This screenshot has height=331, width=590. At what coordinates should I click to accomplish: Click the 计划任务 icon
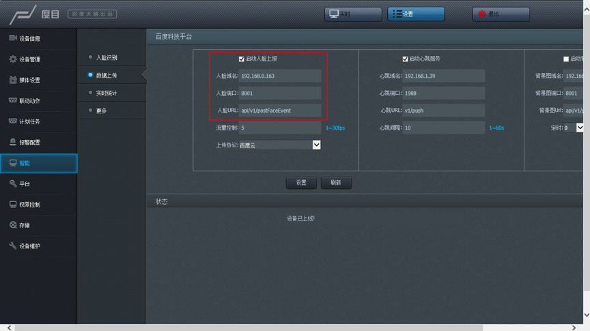point(13,121)
